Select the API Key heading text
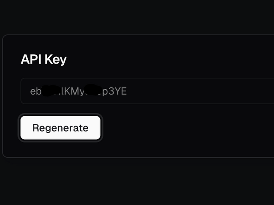The image size is (274, 205). [44, 59]
